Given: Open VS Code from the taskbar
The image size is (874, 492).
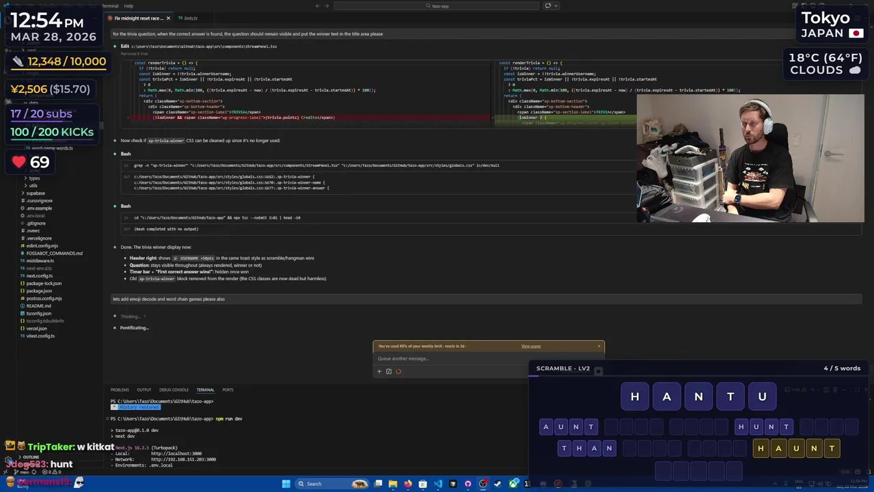Looking at the screenshot, I should click(438, 484).
